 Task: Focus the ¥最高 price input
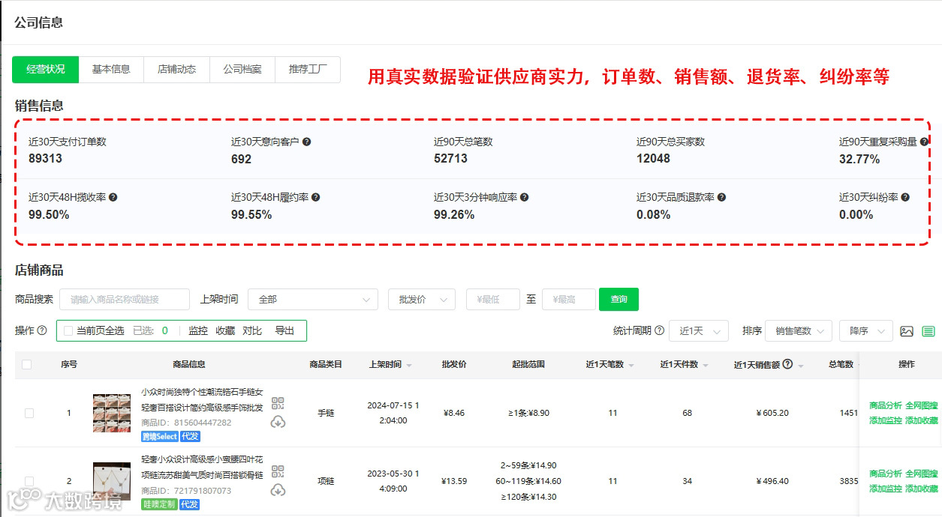coord(569,299)
